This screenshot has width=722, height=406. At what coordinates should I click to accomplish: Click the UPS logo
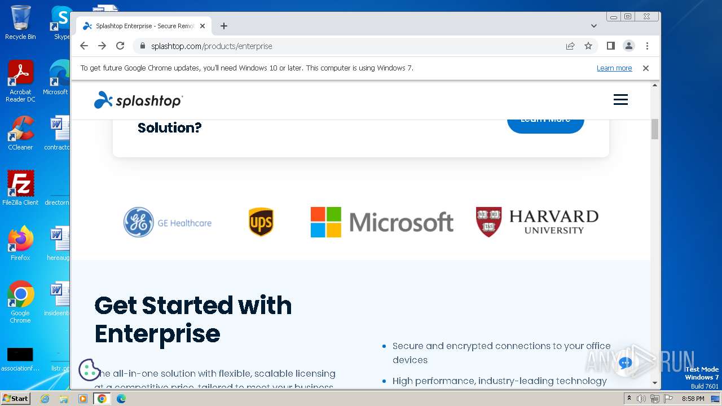coord(261,222)
